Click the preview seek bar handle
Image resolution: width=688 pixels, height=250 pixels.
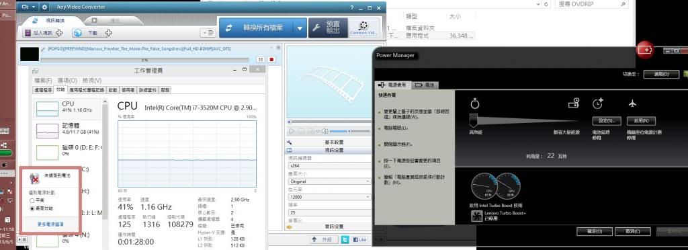(x=289, y=122)
